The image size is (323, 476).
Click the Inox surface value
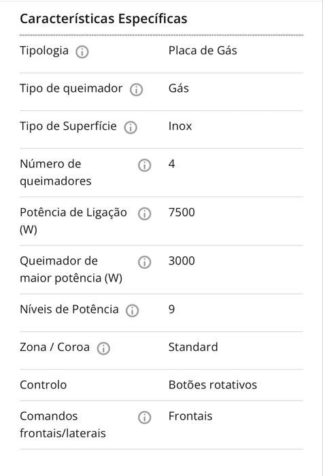[180, 126]
